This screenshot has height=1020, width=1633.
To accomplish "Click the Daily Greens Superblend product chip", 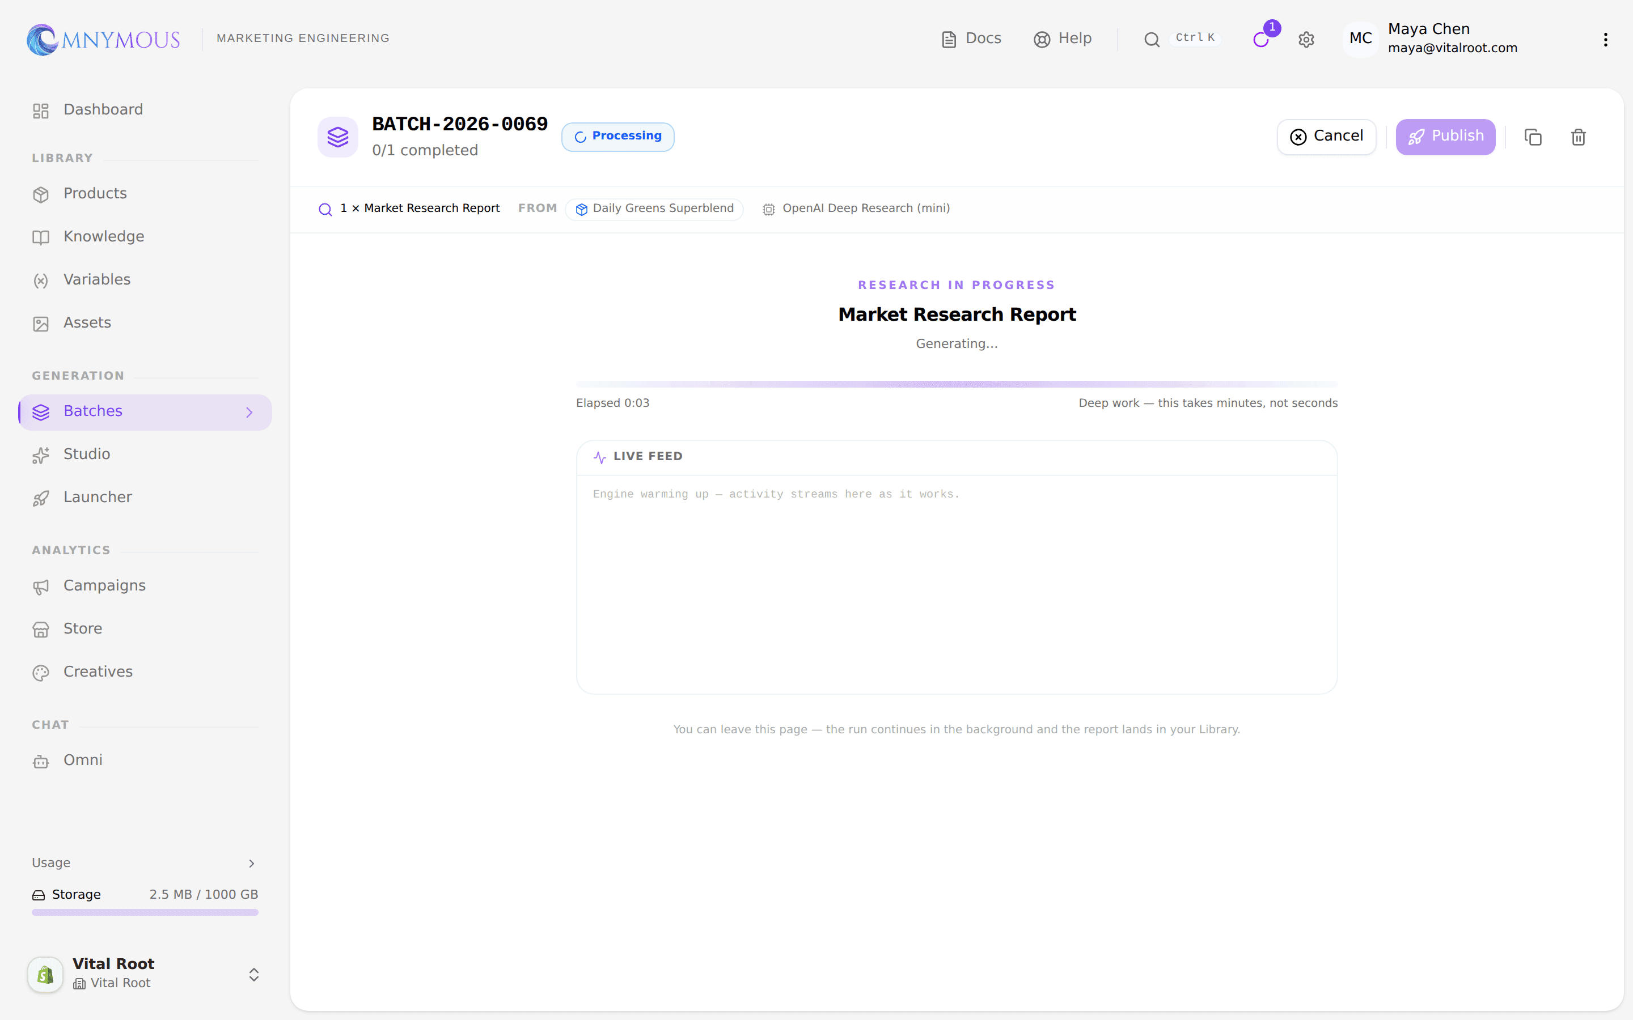I will [654, 209].
